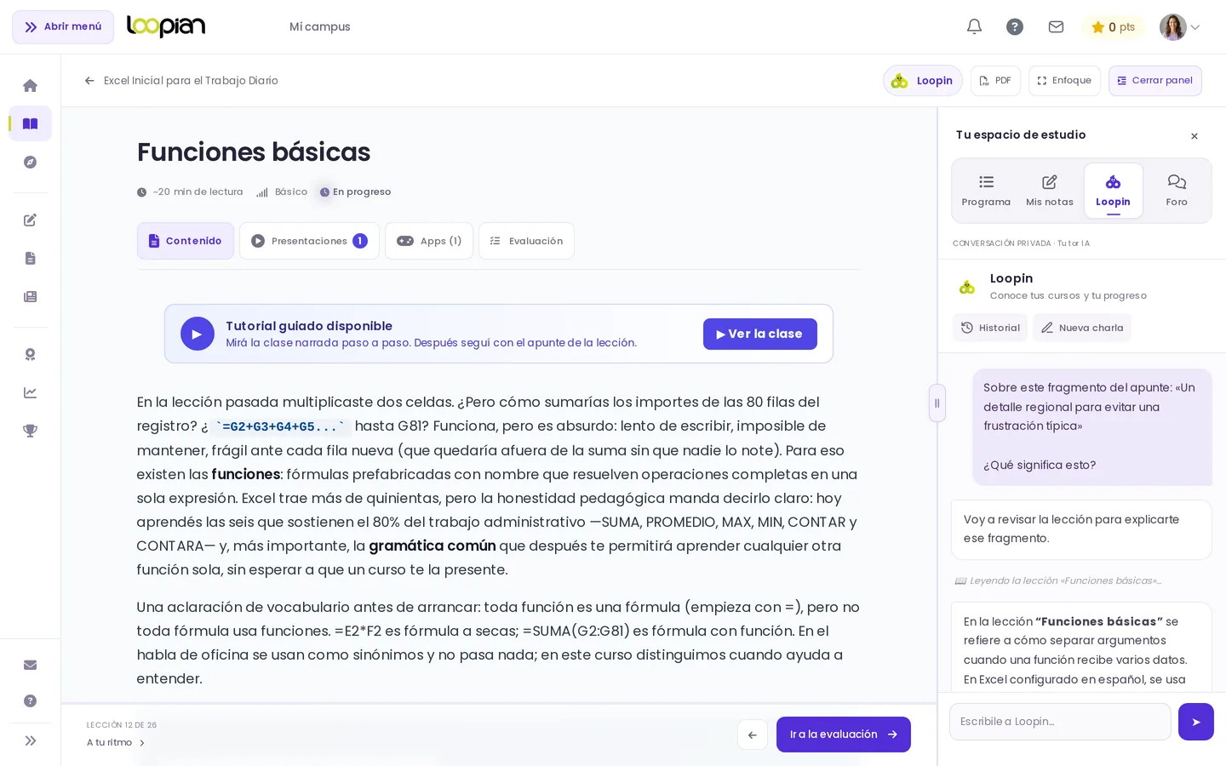Open the explore compass icon
1226x766 pixels.
(30, 162)
